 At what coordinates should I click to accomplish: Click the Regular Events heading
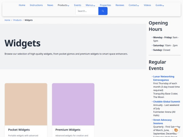coord(157,65)
